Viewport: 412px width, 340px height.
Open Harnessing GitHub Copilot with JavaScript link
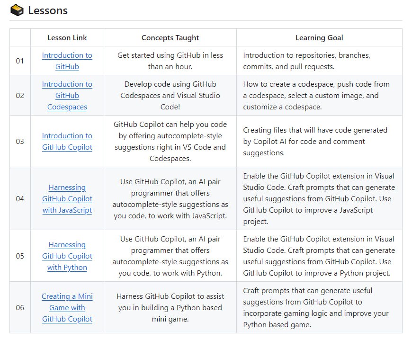[67, 198]
